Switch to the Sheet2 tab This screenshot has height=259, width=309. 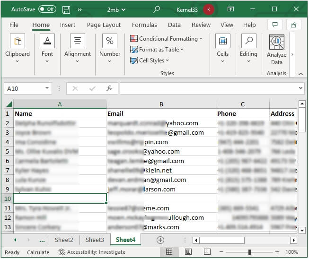click(64, 240)
